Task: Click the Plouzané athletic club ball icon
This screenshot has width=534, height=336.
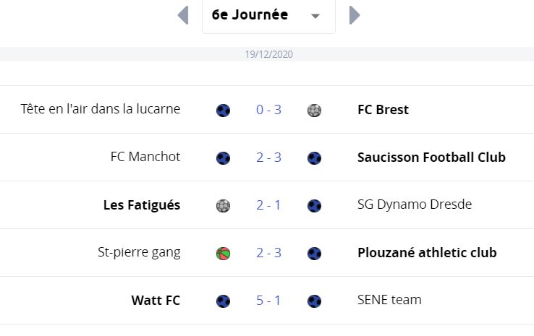Action: coord(314,253)
